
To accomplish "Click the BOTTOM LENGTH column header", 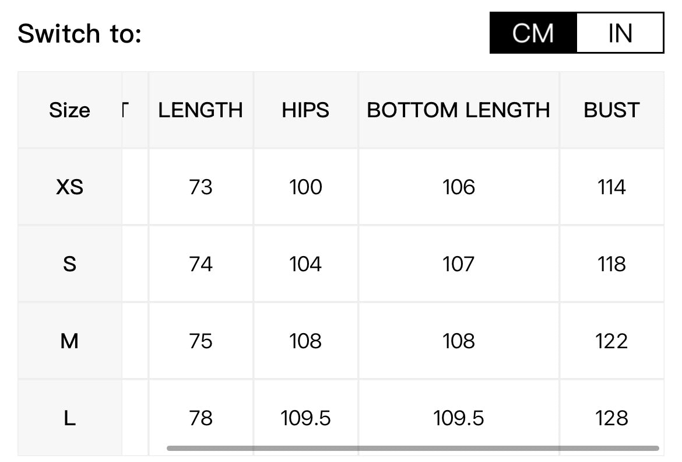I will (458, 110).
